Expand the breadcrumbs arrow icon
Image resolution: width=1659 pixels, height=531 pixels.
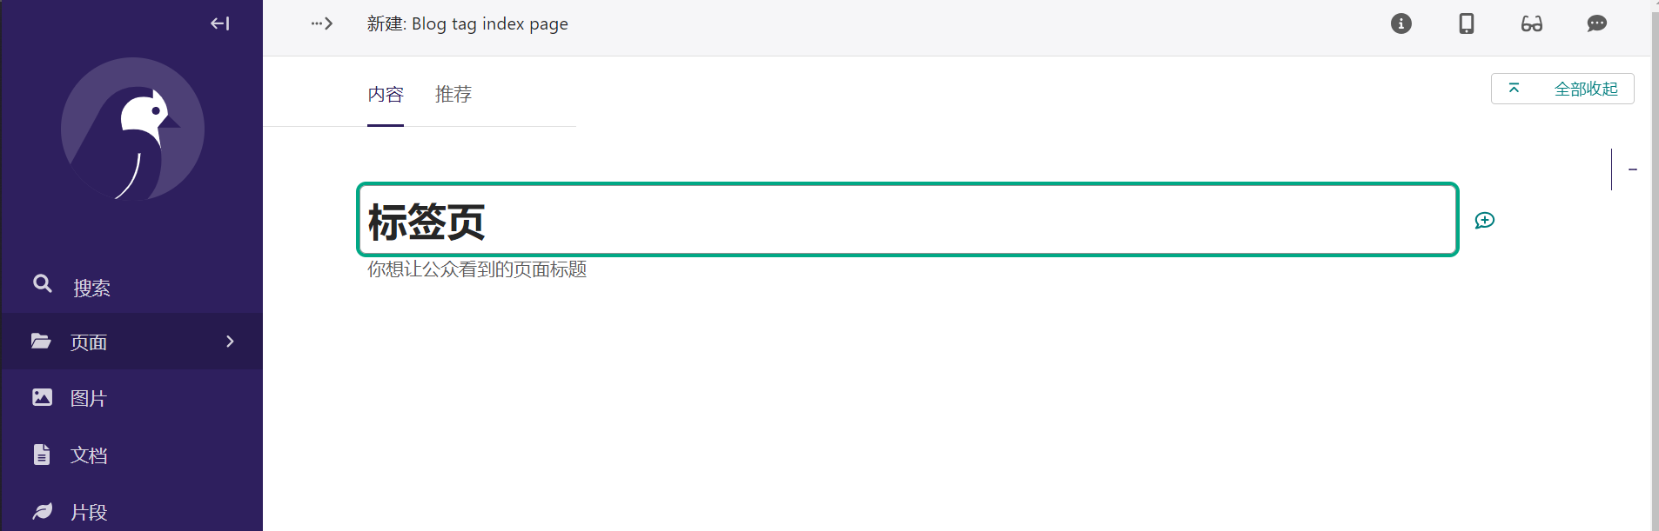(x=322, y=23)
